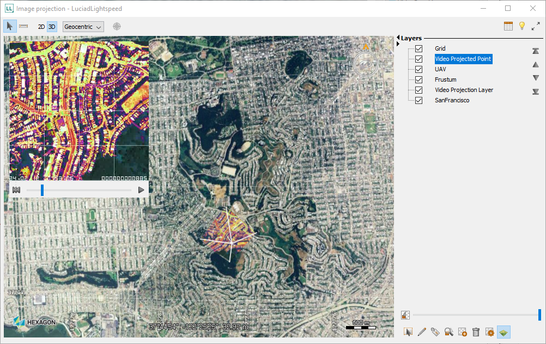
Task: Toggle the layer labels tag icon
Action: point(435,332)
